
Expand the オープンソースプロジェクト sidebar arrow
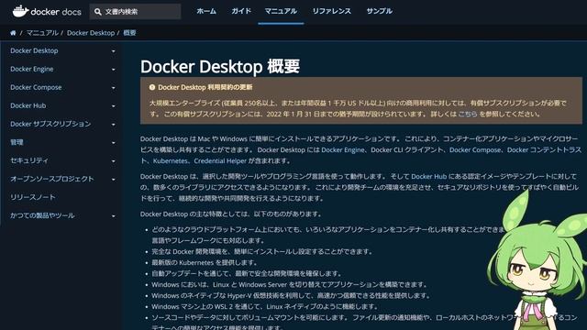coord(114,180)
